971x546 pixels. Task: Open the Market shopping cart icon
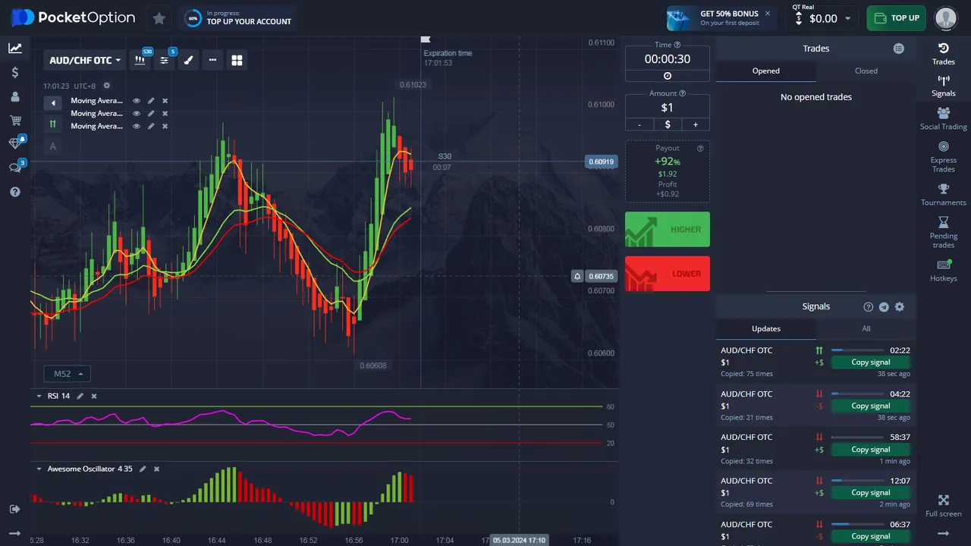15,120
